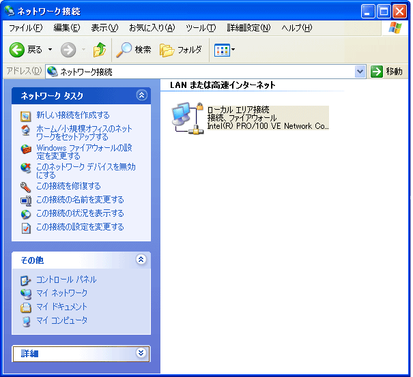The width and height of the screenshot is (413, 377).
Task: Open the Back button history dropdown arrow
Action: tap(50, 50)
